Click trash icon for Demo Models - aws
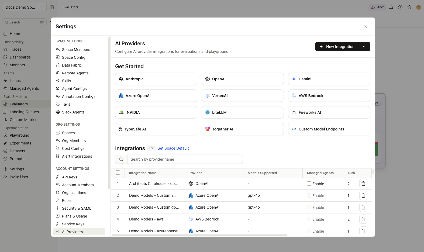Screen dimensions: 424x252 [363, 219]
